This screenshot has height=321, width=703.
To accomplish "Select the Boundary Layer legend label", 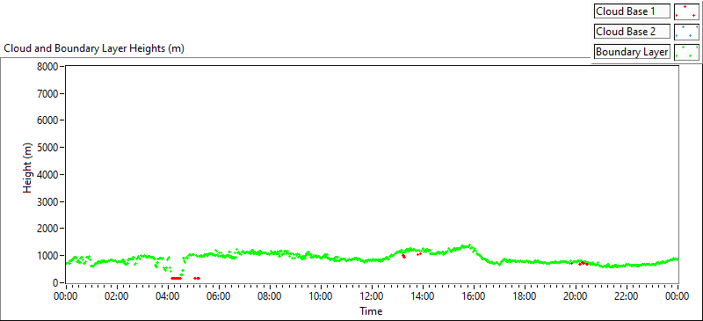I will point(632,52).
